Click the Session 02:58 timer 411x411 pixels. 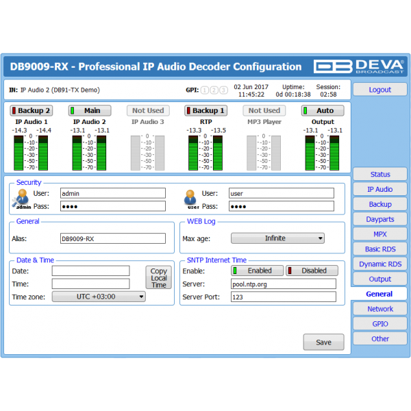coord(328,95)
